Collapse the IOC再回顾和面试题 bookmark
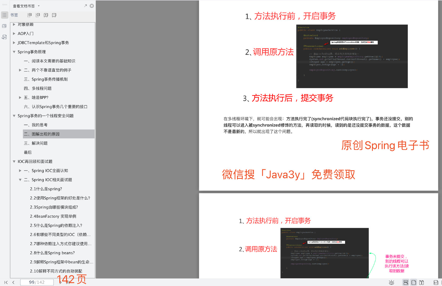Viewport: 442px width, 286px height. 14,162
